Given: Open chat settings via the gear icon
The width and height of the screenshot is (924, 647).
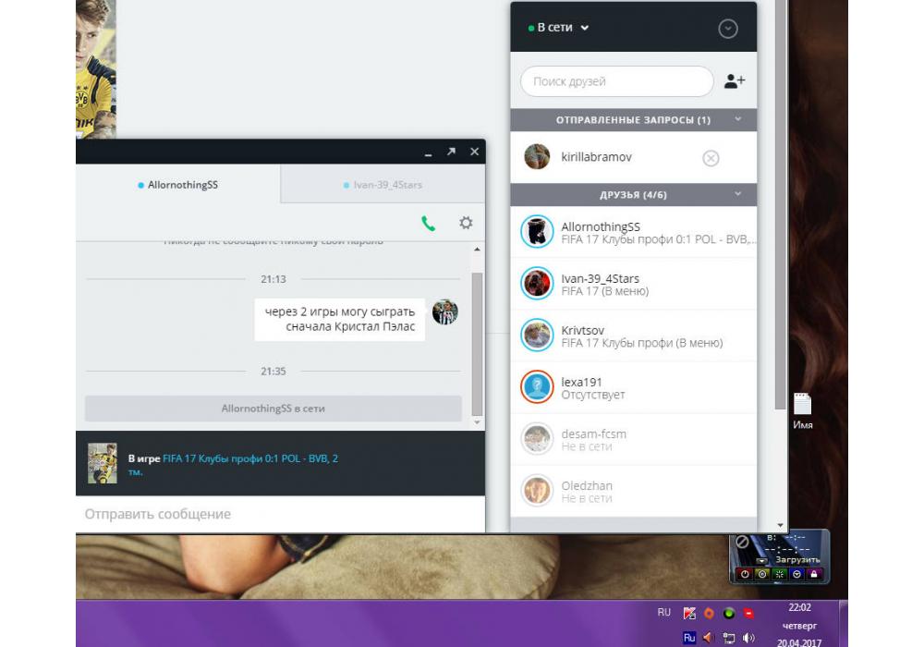Looking at the screenshot, I should click(x=466, y=223).
